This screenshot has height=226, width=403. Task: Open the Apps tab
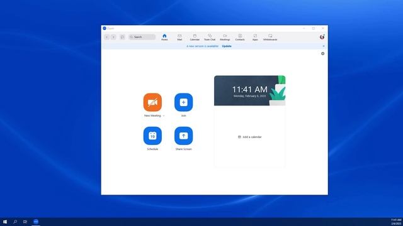pos(255,38)
